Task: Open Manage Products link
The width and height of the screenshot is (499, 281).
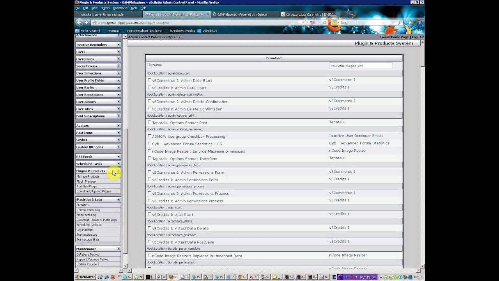Action: coord(88,176)
